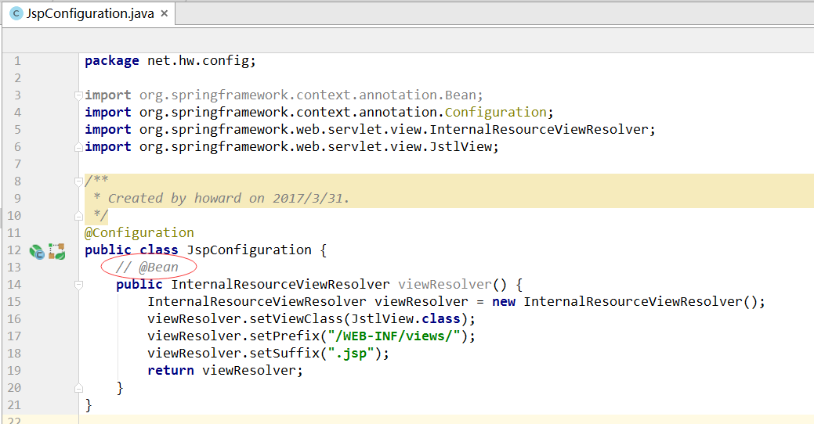The image size is (814, 424).
Task: Click line number 1 in the gutter
Action: (17, 61)
